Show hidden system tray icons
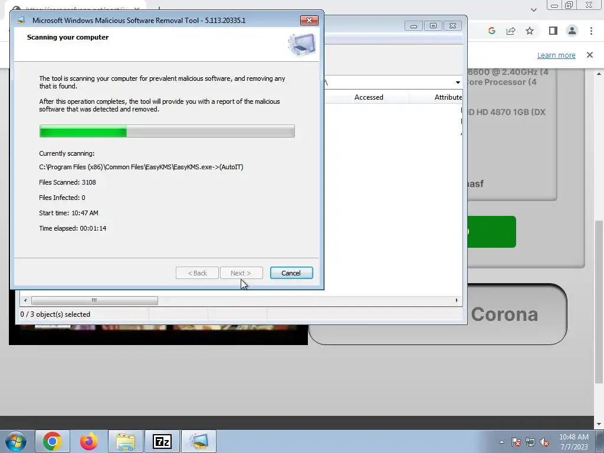Image resolution: width=604 pixels, height=453 pixels. [x=501, y=442]
